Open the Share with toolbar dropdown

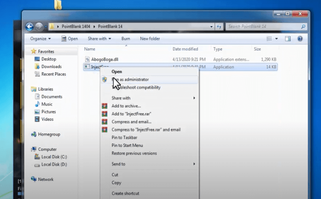(x=99, y=39)
